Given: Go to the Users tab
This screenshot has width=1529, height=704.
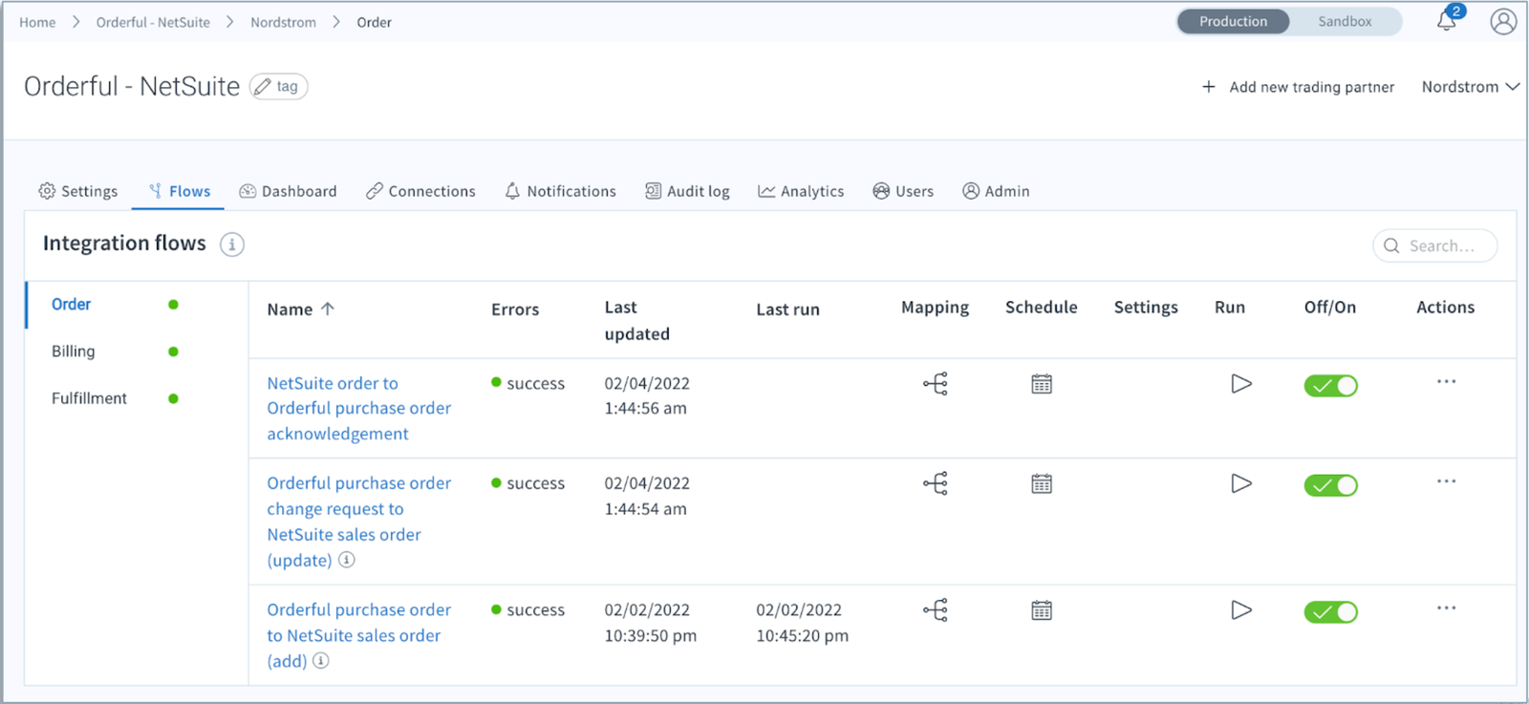Looking at the screenshot, I should coord(903,191).
